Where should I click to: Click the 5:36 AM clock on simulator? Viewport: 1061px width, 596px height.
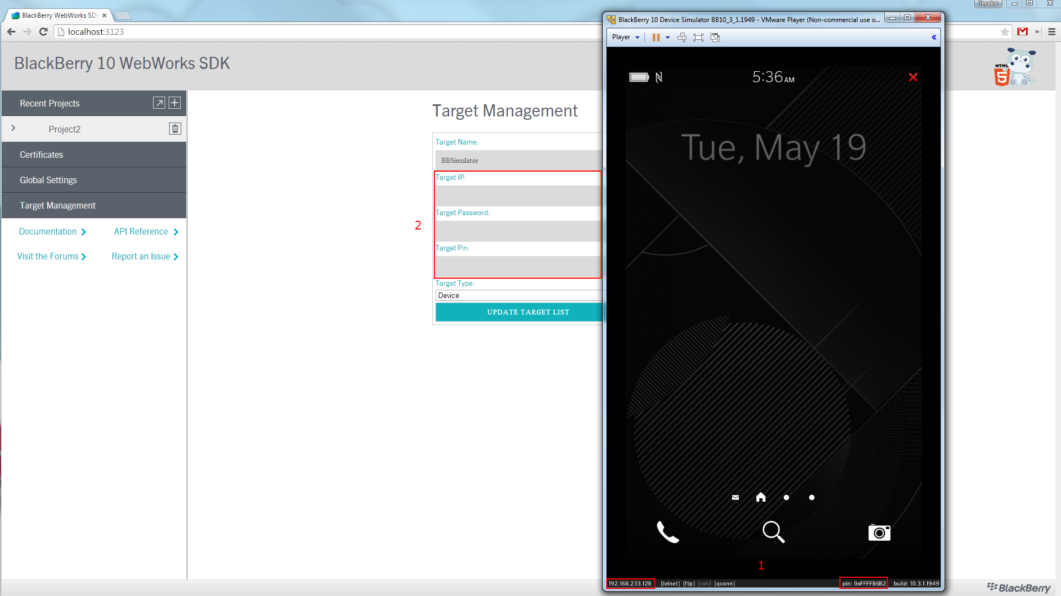pyautogui.click(x=773, y=77)
